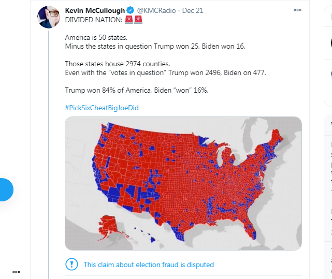Expand the red and blue county map image
The height and width of the screenshot is (279, 332).
pyautogui.click(x=183, y=183)
